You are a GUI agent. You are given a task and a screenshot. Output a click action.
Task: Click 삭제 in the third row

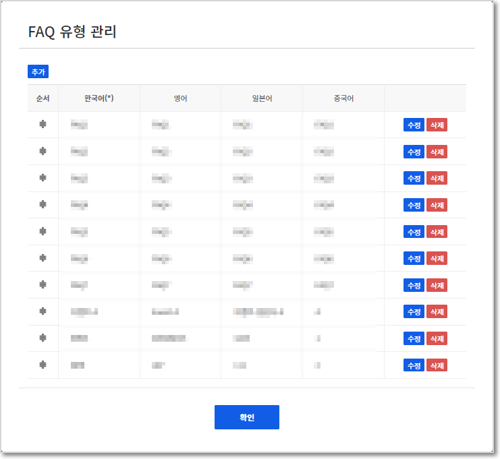pos(437,179)
